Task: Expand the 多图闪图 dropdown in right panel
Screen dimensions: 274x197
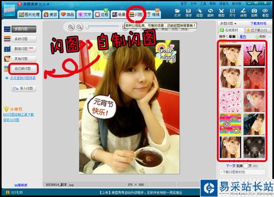Action: coord(228,24)
